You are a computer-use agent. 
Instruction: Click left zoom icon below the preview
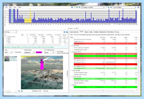click(19, 91)
